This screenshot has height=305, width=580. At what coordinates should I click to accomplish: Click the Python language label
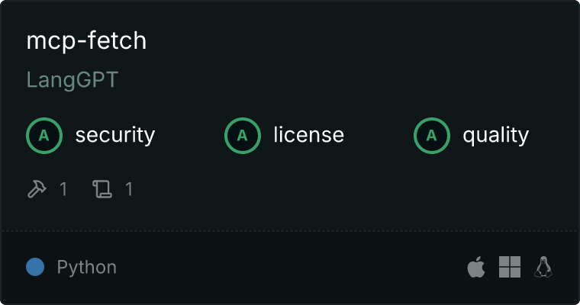(86, 268)
